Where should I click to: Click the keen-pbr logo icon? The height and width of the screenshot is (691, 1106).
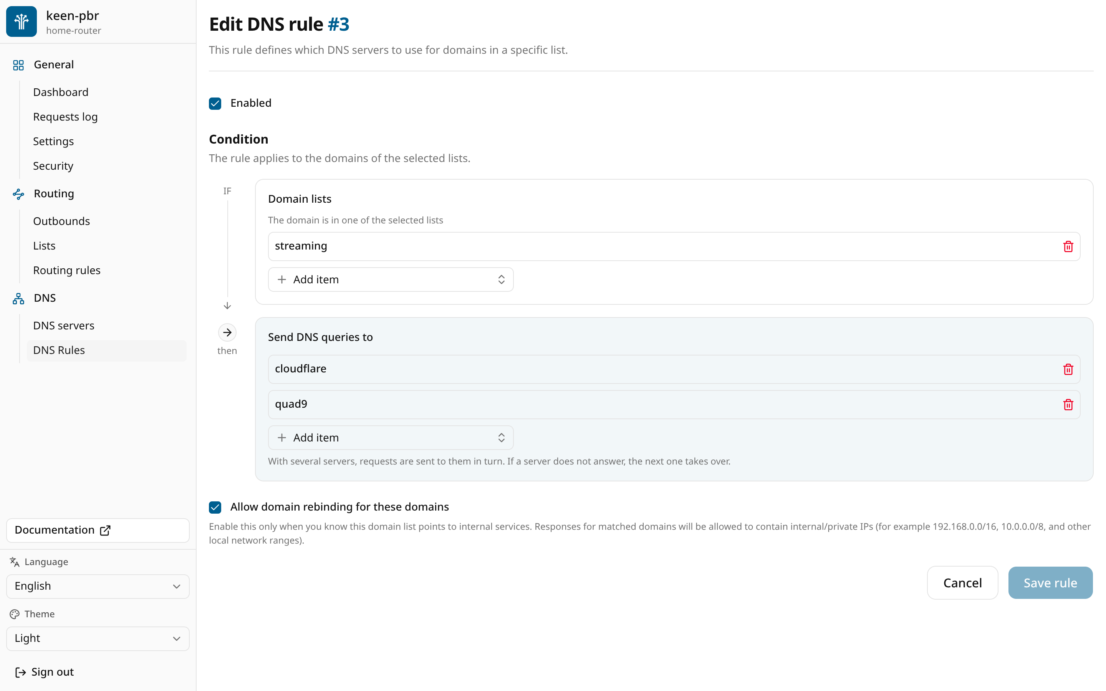[22, 21]
